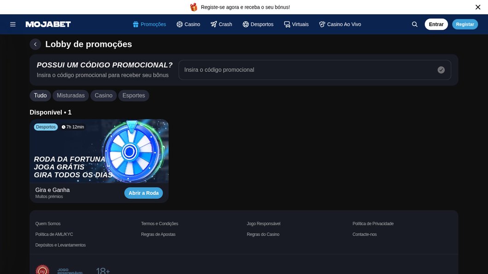The image size is (488, 274).
Task: Click the gift icon in the bonus banner
Action: [193, 7]
